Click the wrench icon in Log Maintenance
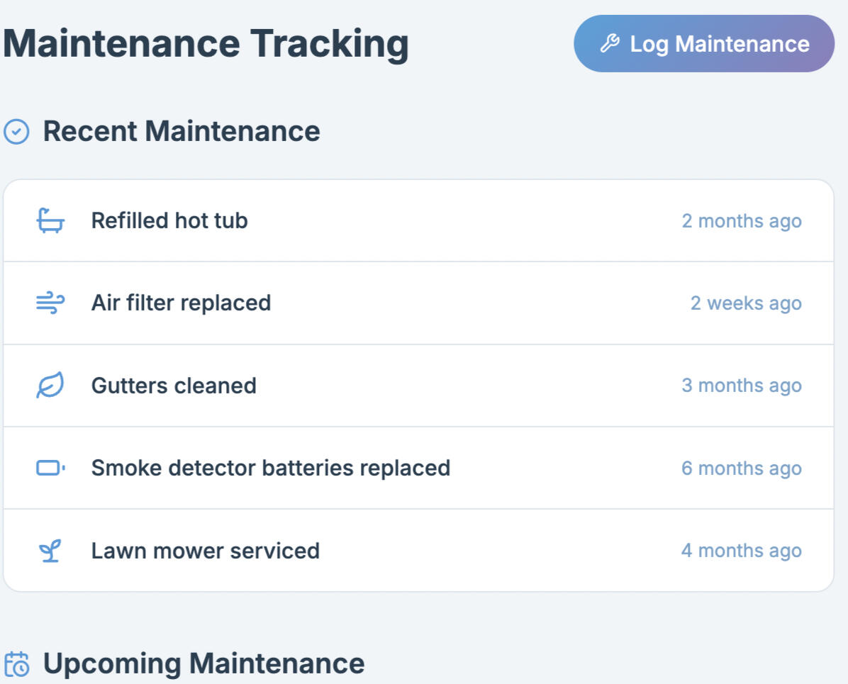The width and height of the screenshot is (848, 684). click(x=610, y=44)
